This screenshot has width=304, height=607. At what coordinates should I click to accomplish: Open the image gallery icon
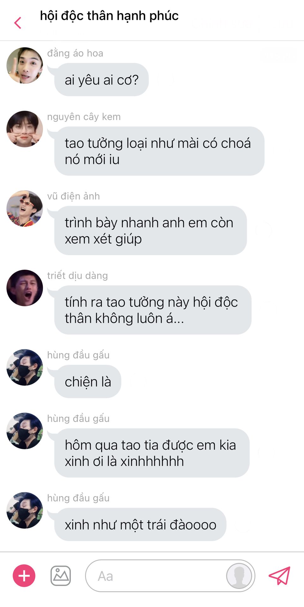click(61, 576)
